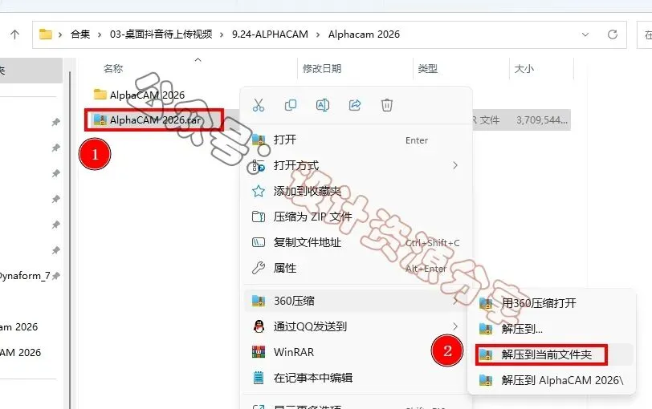Sort by the 类型 column header

pyautogui.click(x=427, y=68)
